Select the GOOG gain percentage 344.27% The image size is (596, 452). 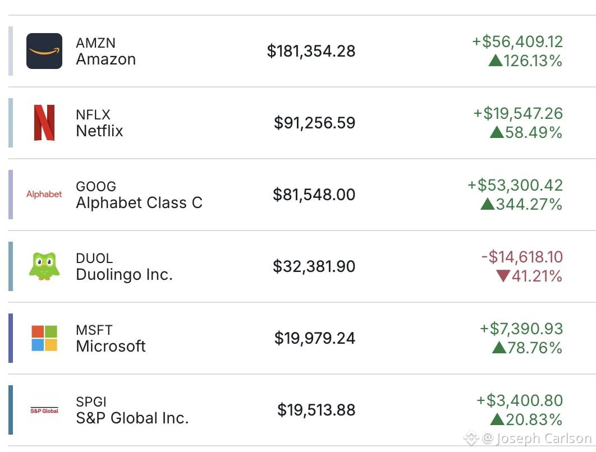point(529,204)
